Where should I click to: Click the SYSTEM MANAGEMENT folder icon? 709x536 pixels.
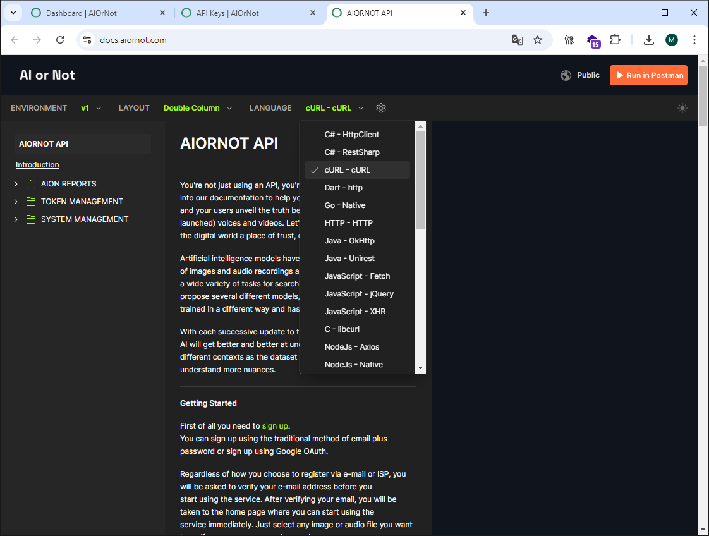pos(31,219)
